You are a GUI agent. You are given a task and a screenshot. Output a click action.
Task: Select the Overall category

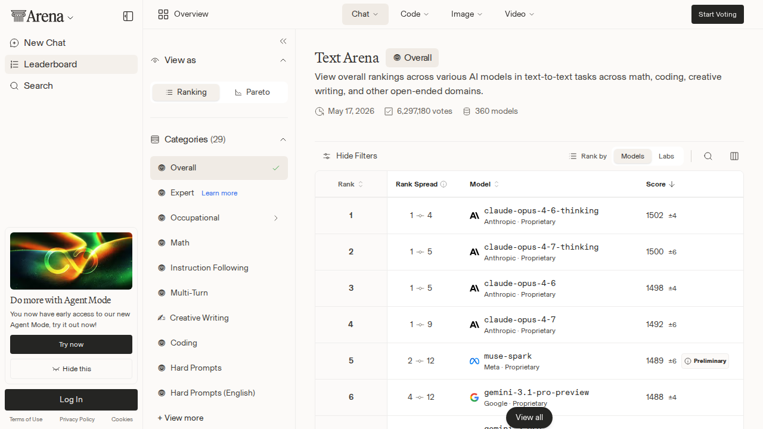click(x=219, y=168)
